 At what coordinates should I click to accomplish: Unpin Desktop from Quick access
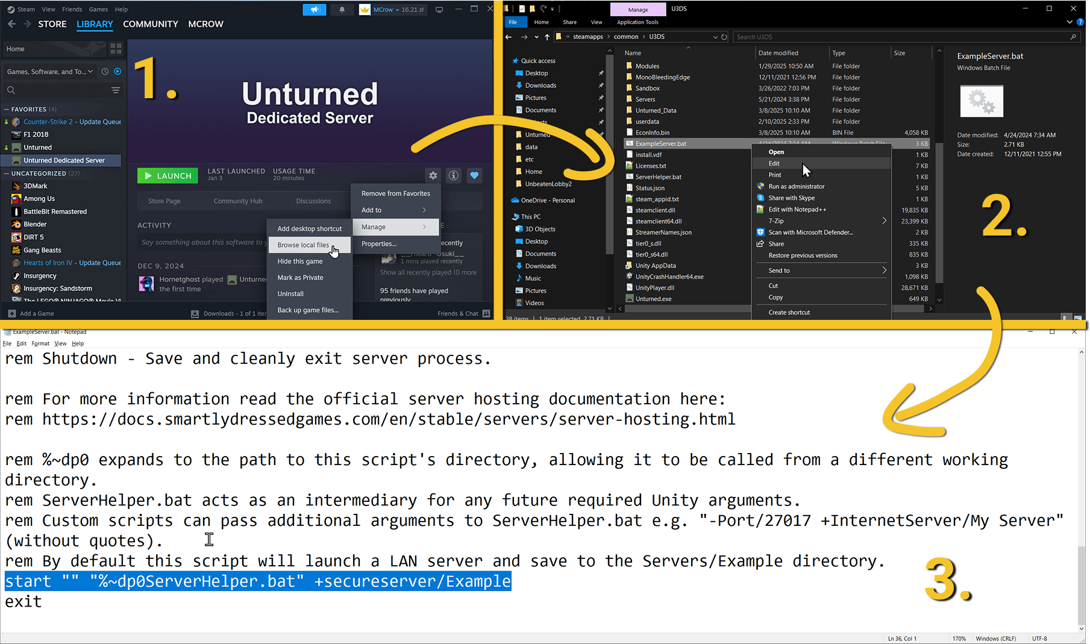[x=600, y=73]
